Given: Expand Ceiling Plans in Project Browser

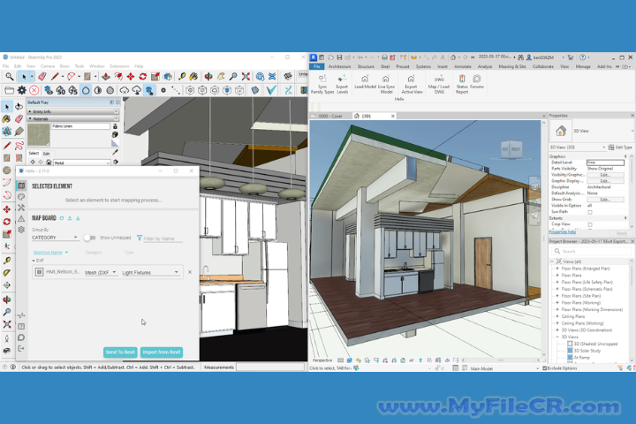Looking at the screenshot, I should [557, 316].
